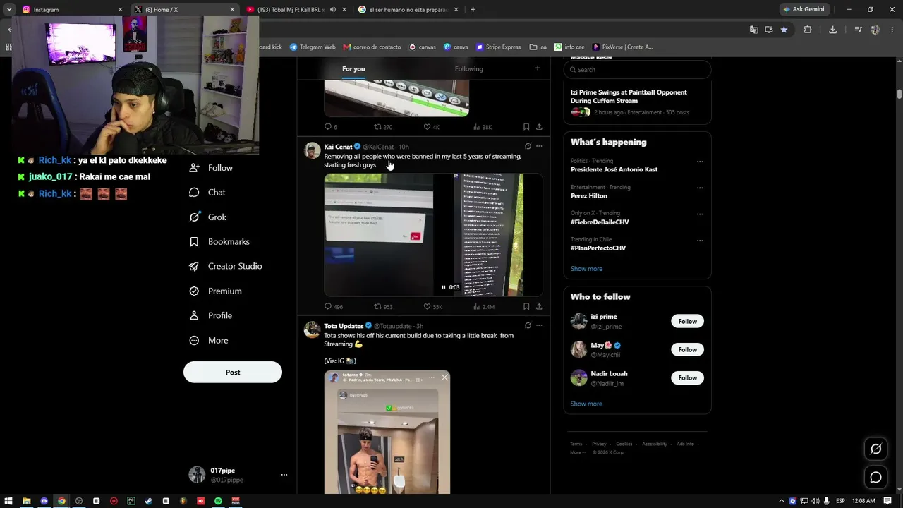Open Grok from the sidebar

[x=207, y=217]
